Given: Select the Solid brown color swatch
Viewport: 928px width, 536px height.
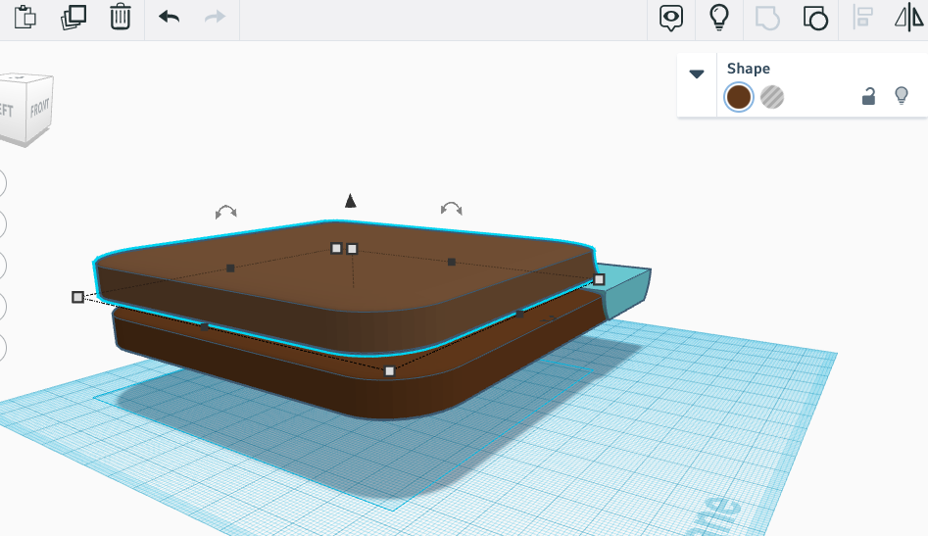Looking at the screenshot, I should coord(739,97).
